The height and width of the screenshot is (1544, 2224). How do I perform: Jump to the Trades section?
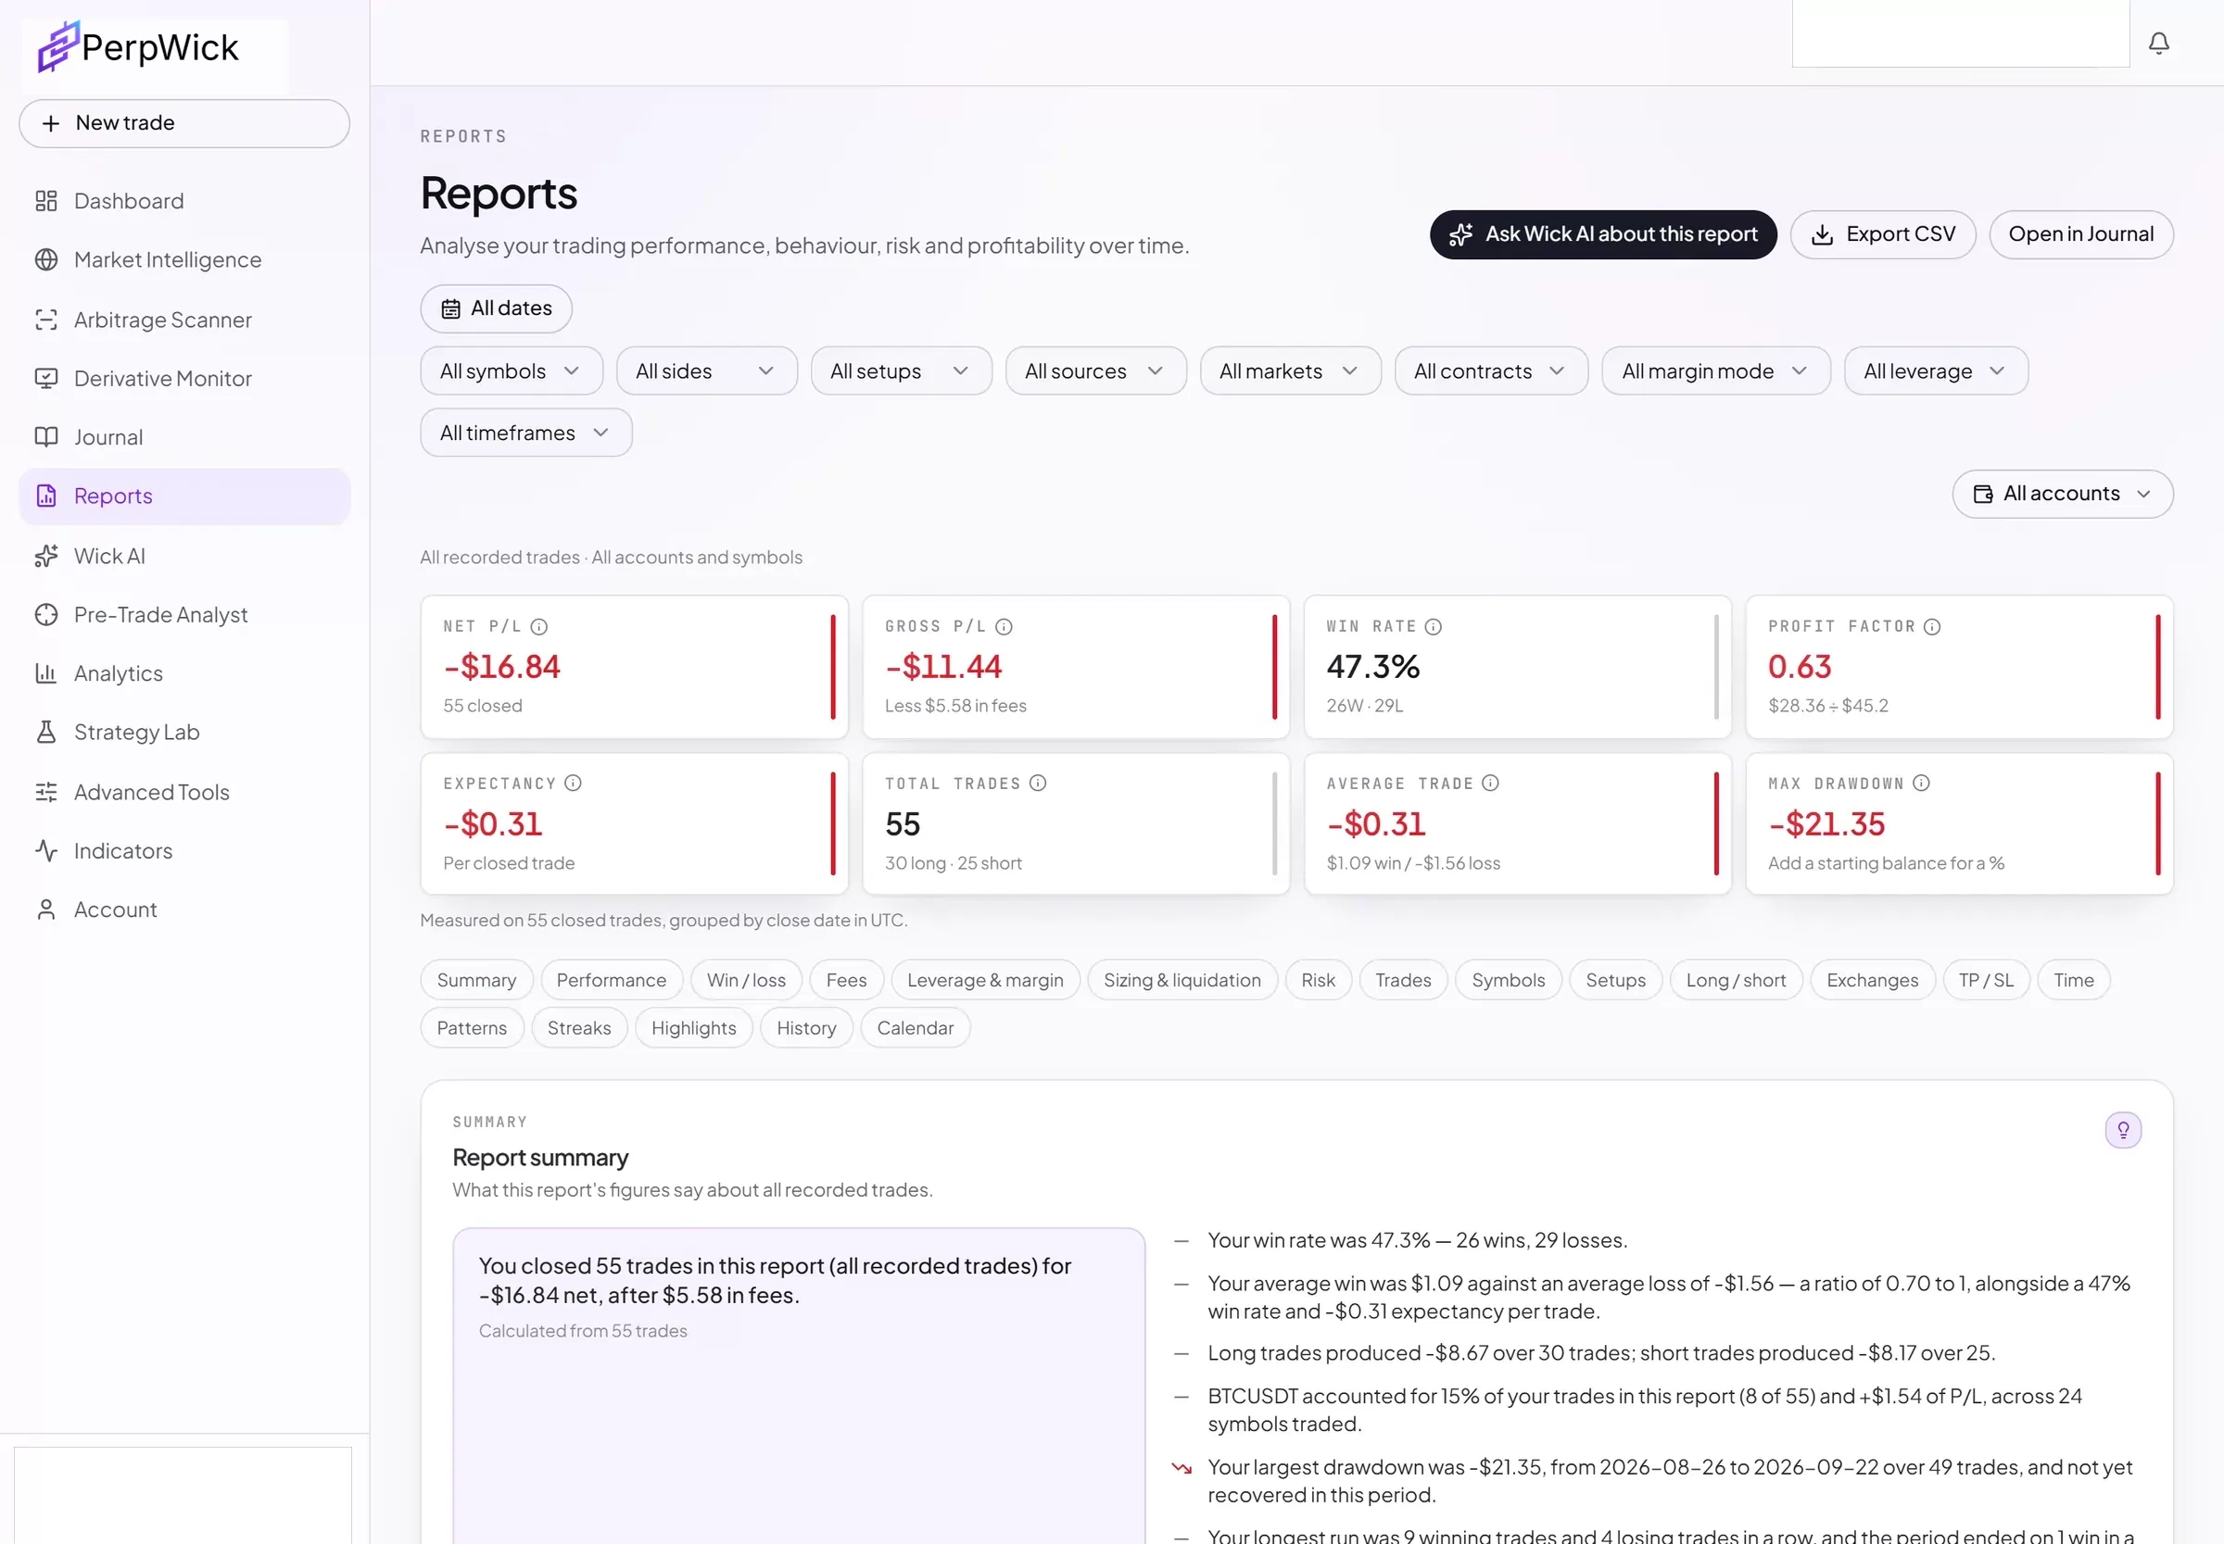pos(1403,981)
